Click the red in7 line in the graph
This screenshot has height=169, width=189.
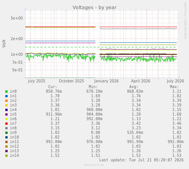pyautogui.click(x=138, y=27)
